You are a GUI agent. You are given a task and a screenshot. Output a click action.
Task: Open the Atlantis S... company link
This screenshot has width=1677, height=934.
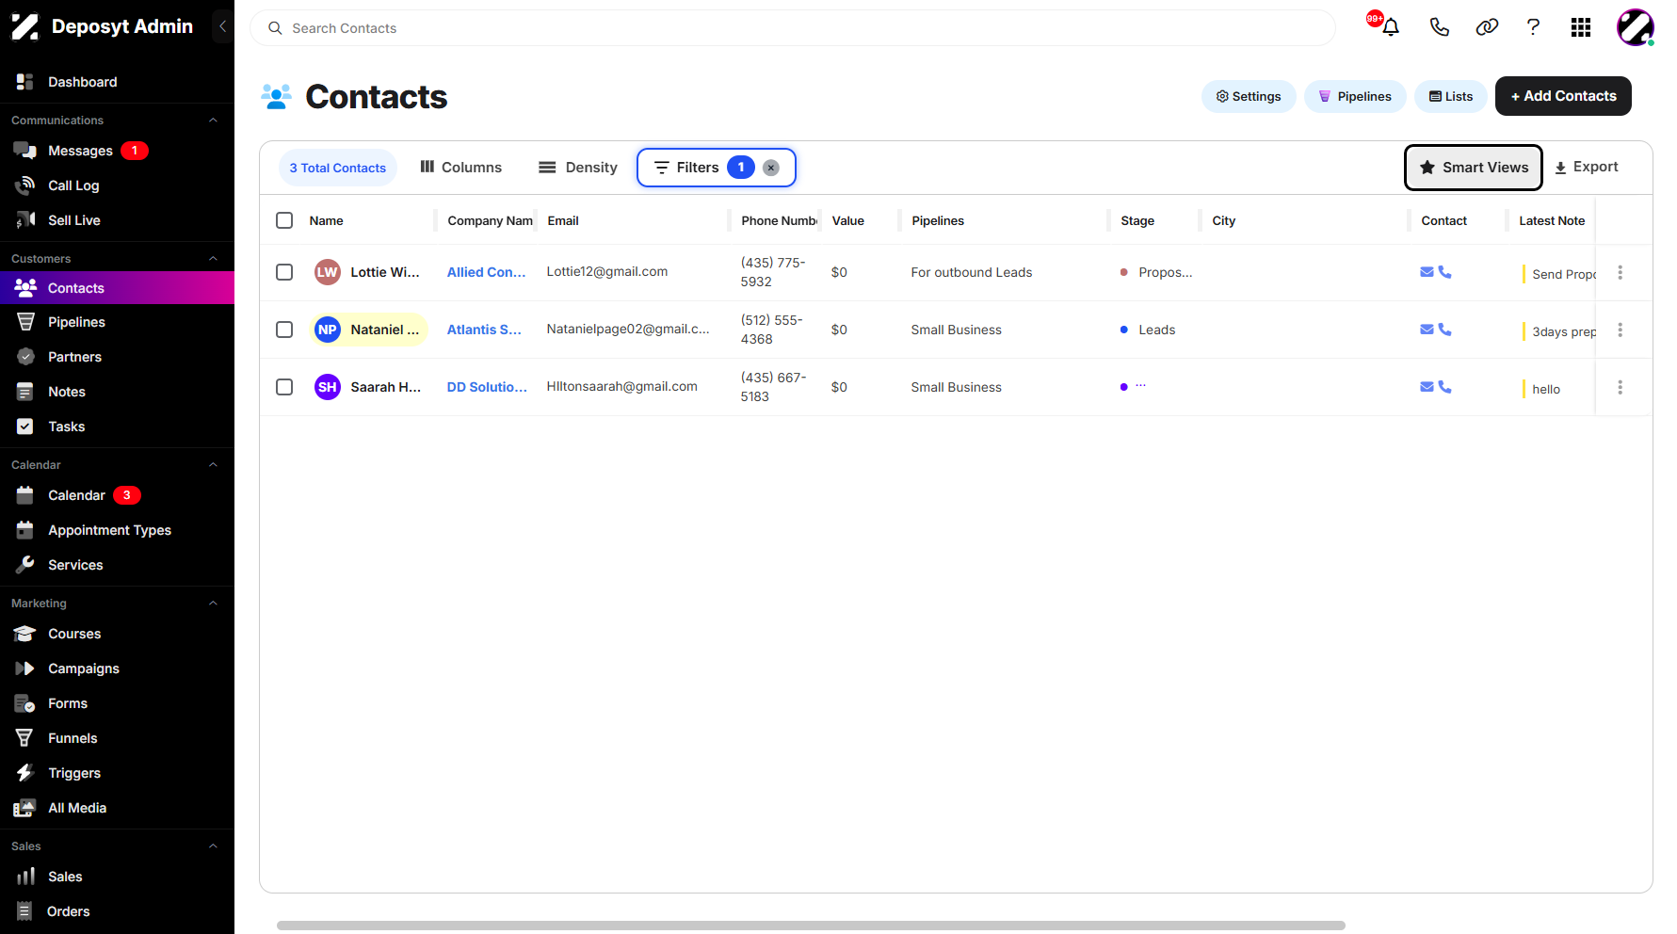click(484, 330)
